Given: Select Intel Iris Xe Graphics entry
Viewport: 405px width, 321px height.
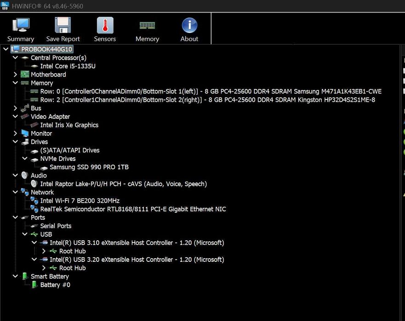Looking at the screenshot, I should point(69,125).
